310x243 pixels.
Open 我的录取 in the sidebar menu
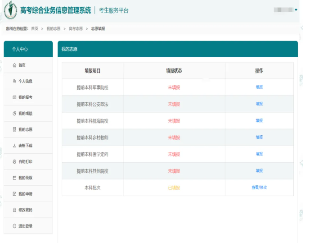pyautogui.click(x=25, y=178)
